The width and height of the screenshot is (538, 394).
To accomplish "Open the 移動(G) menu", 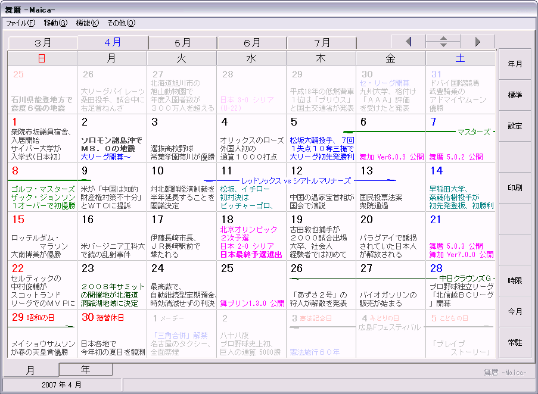I will (x=55, y=23).
